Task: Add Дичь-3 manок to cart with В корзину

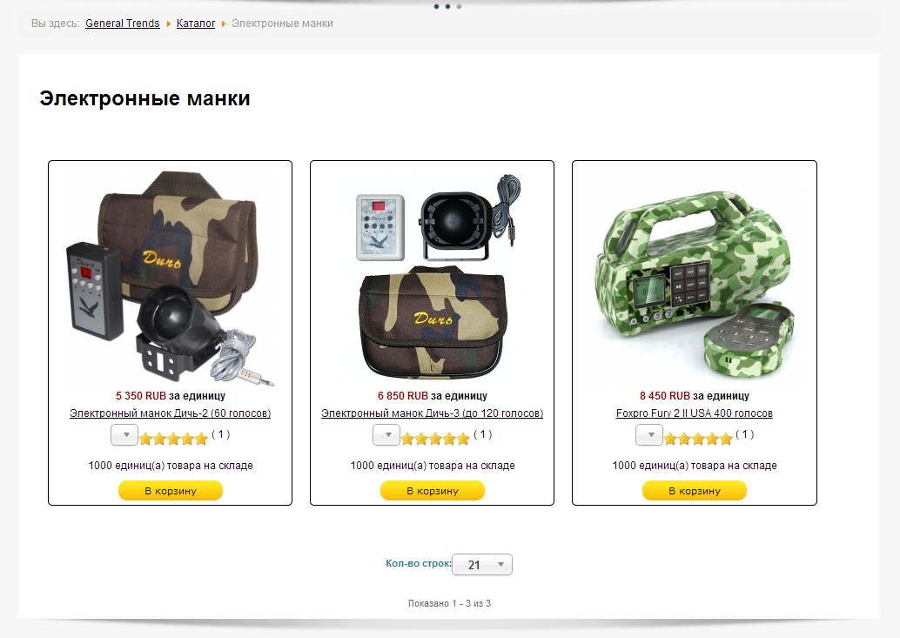Action: [433, 491]
